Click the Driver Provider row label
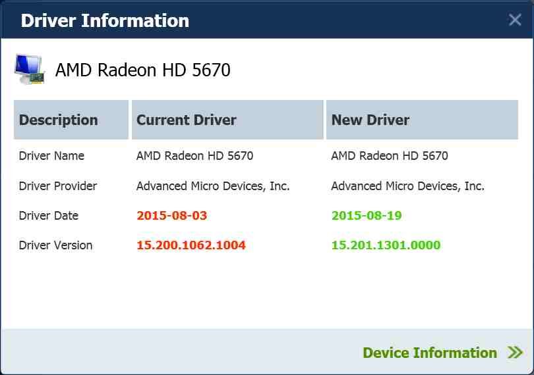 [x=58, y=186]
